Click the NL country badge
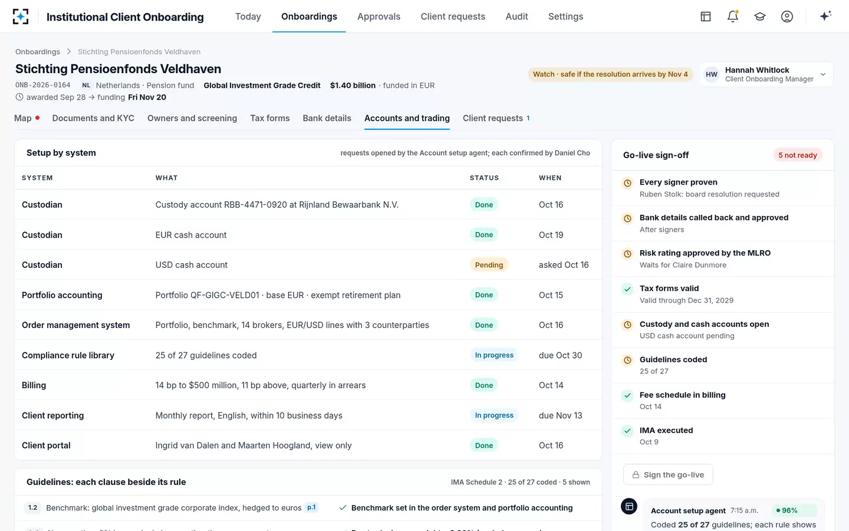 86,85
